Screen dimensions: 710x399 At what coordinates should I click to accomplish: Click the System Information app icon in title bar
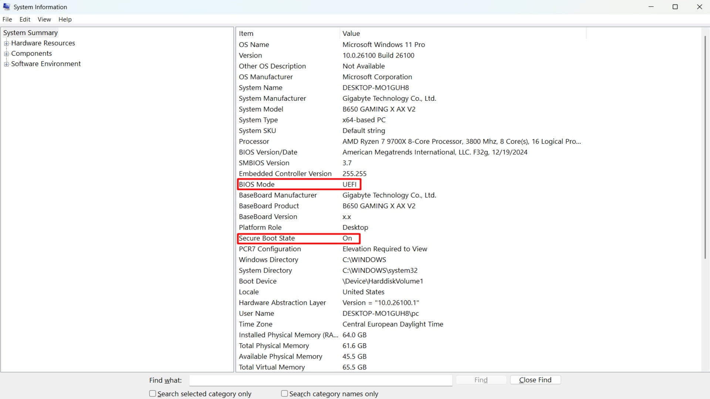[6, 7]
